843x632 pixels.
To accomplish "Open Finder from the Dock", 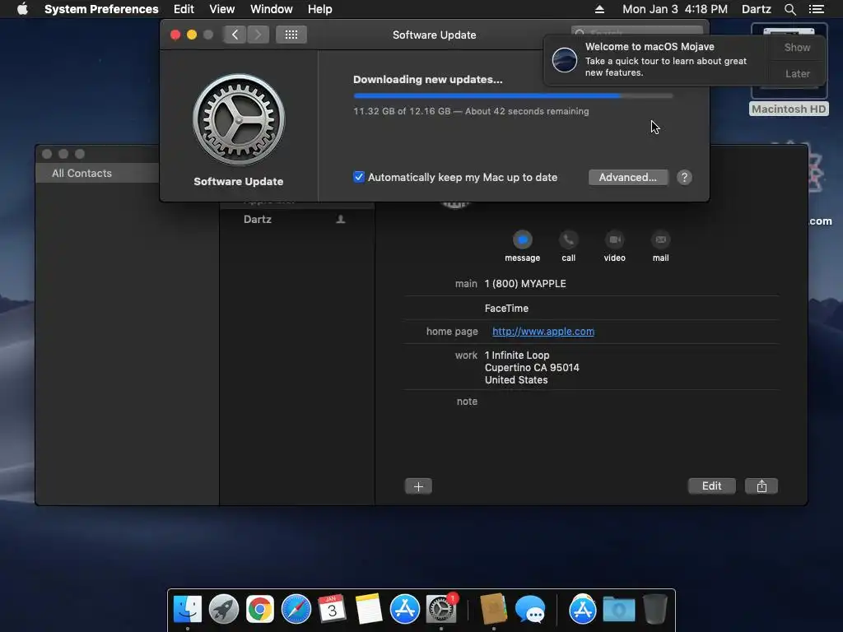I will (x=187, y=609).
